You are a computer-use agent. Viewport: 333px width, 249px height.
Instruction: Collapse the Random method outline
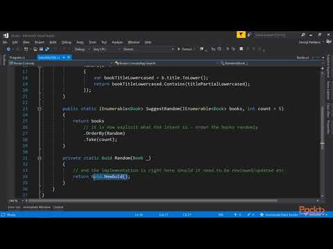pyautogui.click(x=40, y=158)
